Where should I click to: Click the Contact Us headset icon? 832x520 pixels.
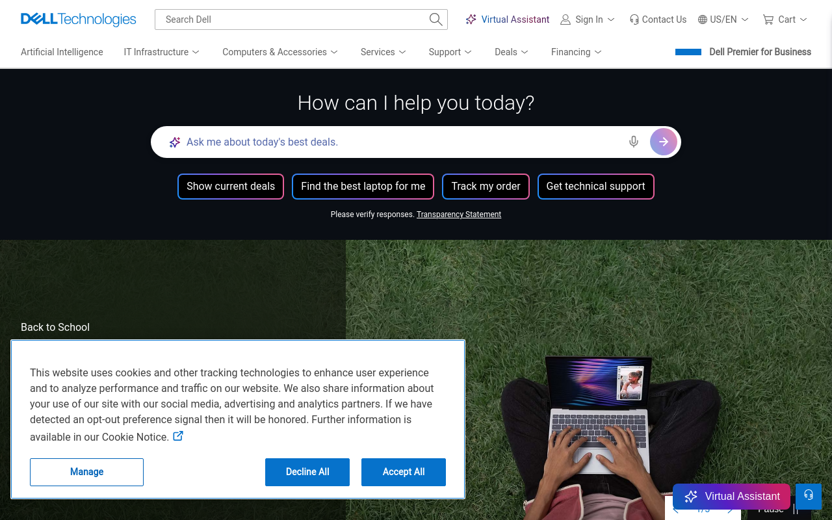pos(634,19)
